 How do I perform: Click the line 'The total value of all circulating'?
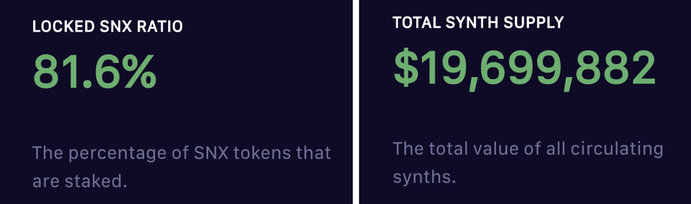[x=528, y=149]
